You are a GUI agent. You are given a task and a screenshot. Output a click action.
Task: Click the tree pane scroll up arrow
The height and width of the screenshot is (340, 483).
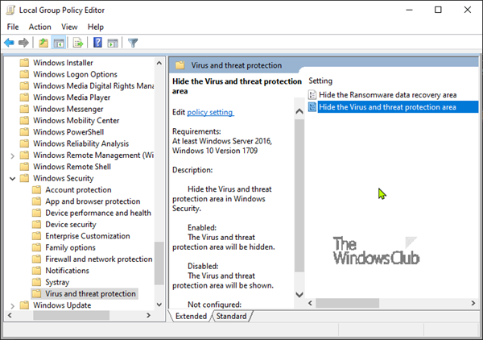tap(159, 63)
